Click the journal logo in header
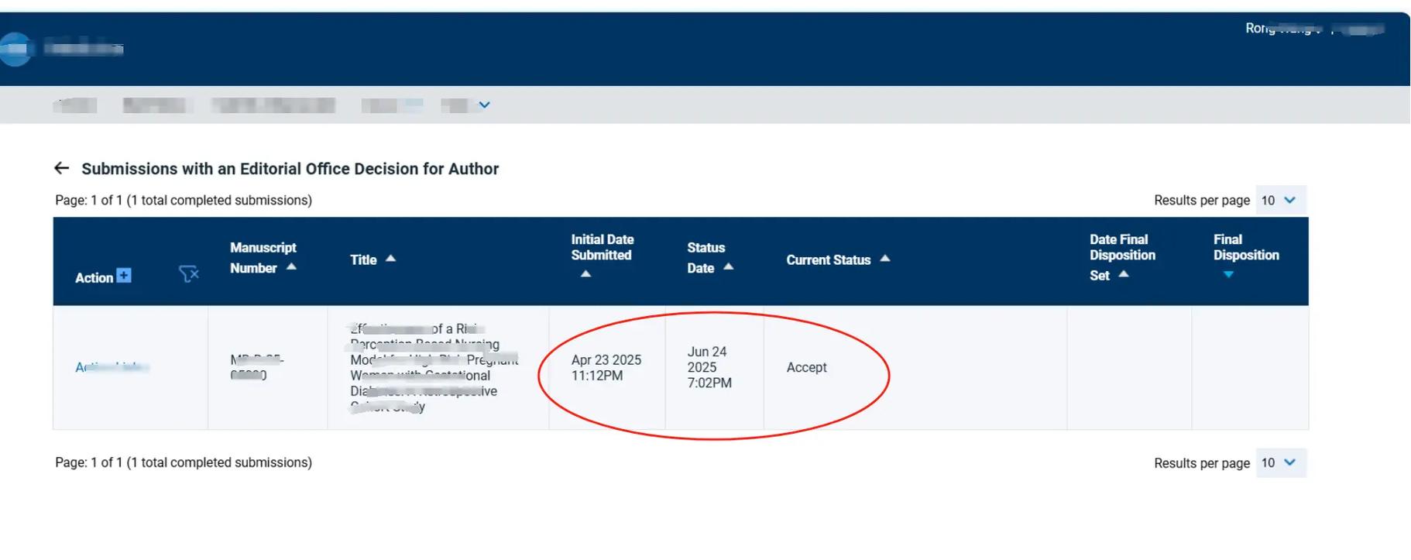The height and width of the screenshot is (560, 1411). pyautogui.click(x=15, y=49)
